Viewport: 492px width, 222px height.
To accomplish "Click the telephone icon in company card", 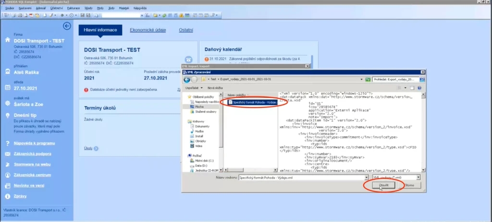I will pos(188,59).
